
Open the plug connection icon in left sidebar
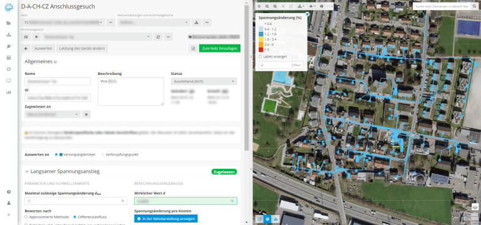[9, 46]
